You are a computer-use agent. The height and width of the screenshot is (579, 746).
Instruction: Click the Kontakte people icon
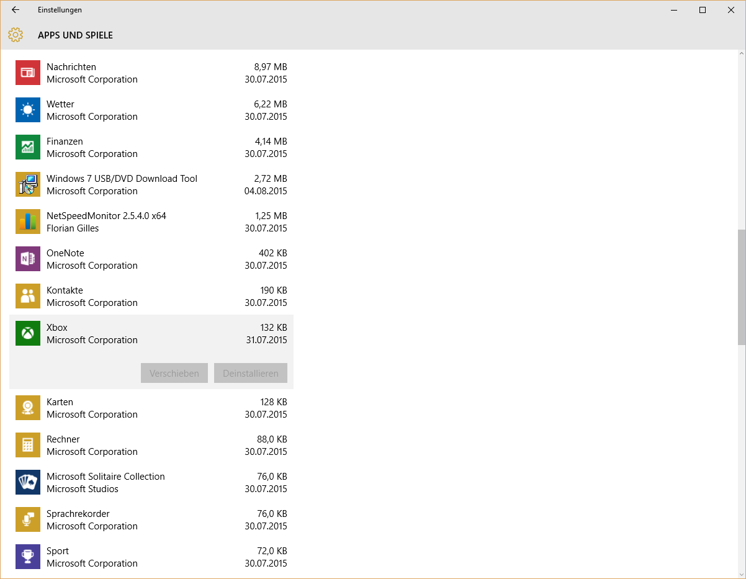click(28, 296)
